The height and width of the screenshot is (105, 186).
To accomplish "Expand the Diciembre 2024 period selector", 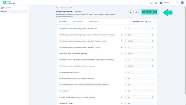I will point(154,22).
